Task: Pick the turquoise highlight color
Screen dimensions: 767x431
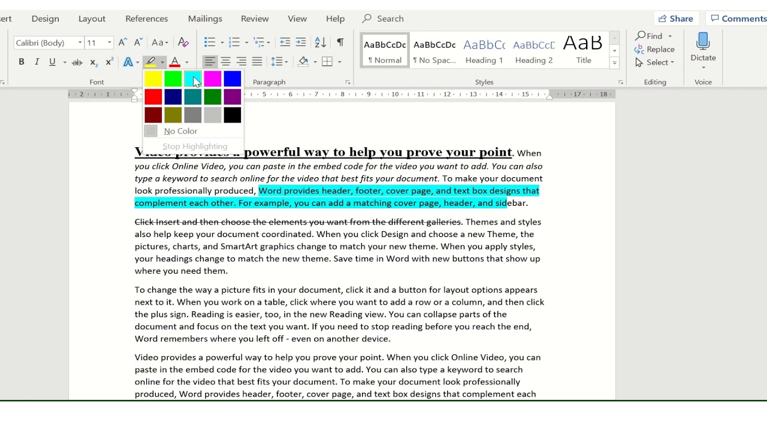Action: click(x=193, y=78)
